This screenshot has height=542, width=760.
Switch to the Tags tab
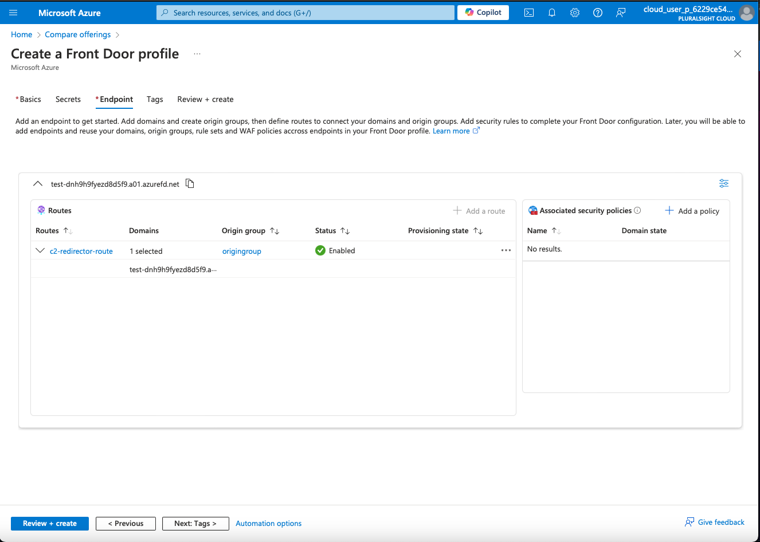pyautogui.click(x=155, y=99)
